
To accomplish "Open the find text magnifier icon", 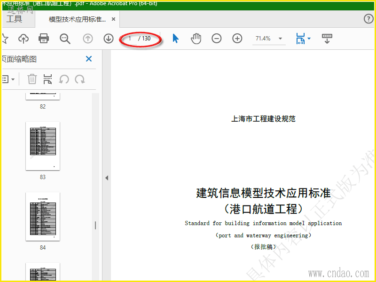I will pyautogui.click(x=65, y=39).
